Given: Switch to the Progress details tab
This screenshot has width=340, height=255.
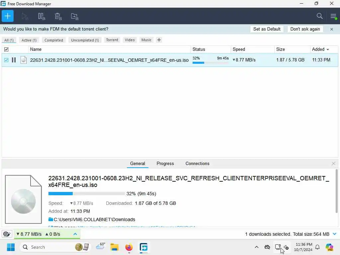Looking at the screenshot, I should (x=165, y=163).
